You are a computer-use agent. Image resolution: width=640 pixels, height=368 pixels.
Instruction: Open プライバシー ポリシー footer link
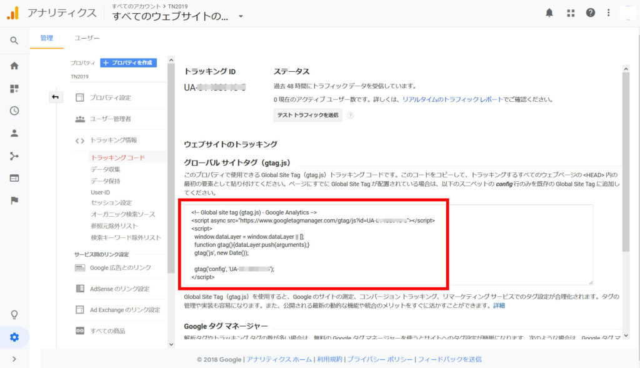(x=379, y=359)
